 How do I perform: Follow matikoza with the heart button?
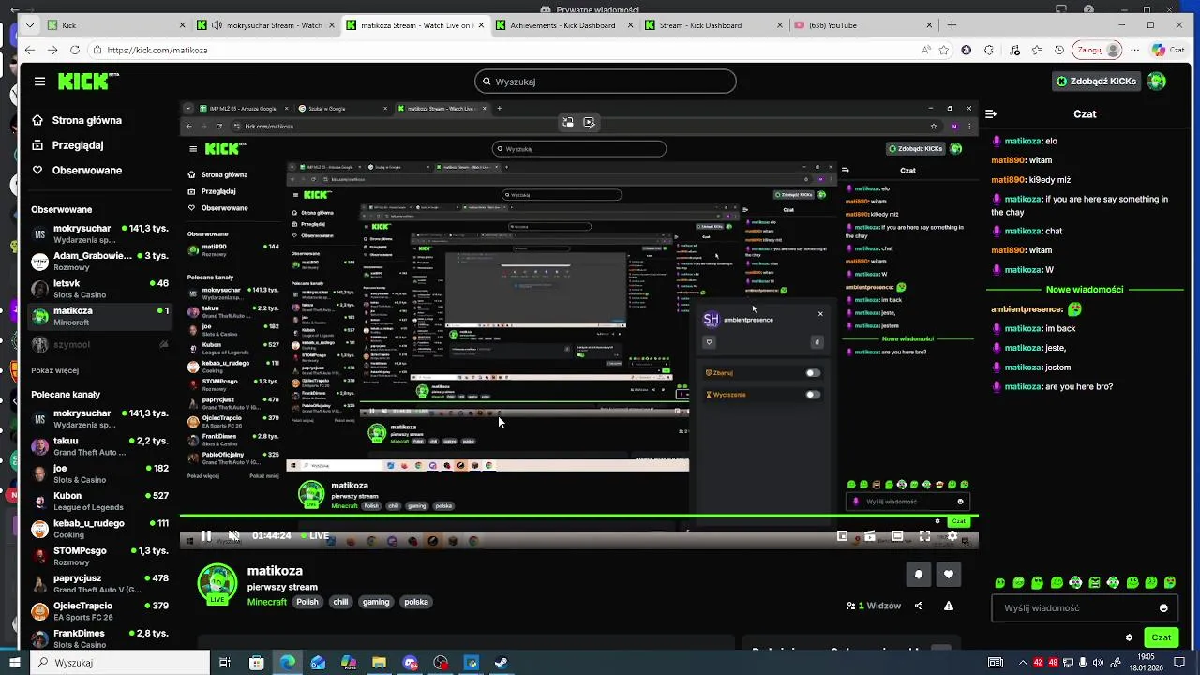coord(949,575)
